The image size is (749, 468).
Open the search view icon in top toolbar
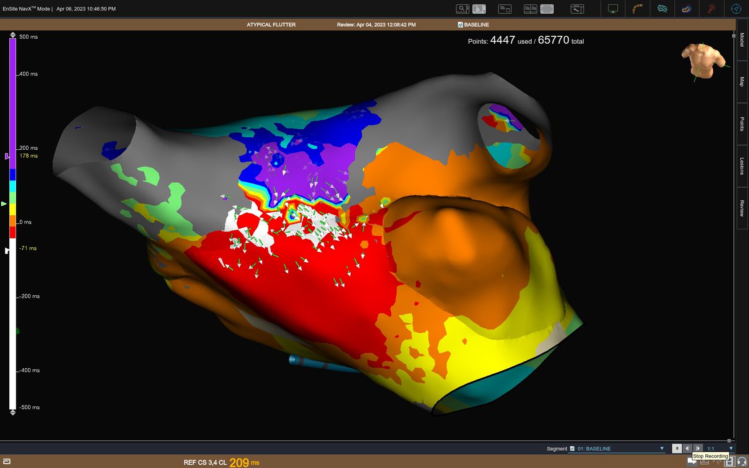point(463,9)
